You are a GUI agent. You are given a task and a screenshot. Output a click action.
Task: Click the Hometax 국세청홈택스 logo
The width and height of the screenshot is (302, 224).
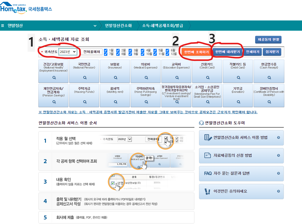click(26, 8)
